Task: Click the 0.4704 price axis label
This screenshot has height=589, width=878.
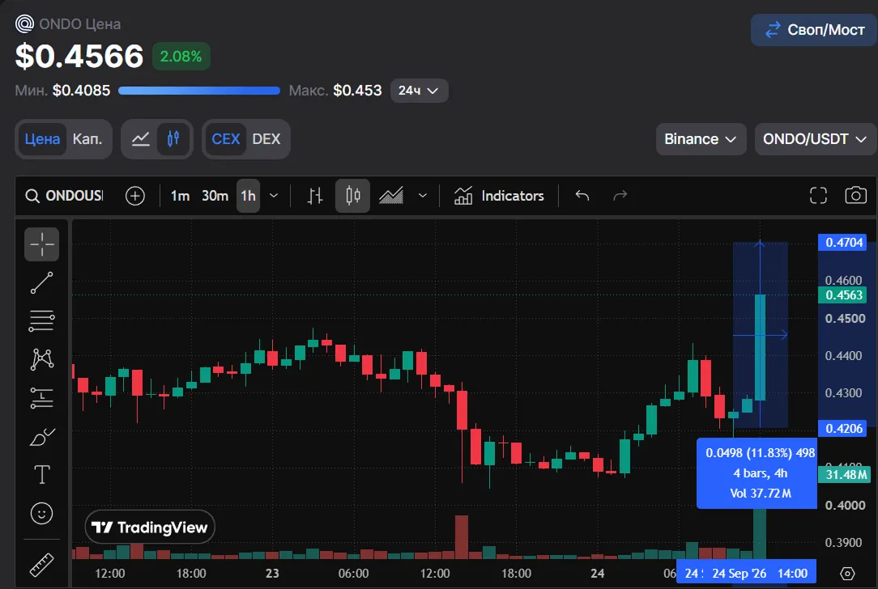Action: point(842,242)
